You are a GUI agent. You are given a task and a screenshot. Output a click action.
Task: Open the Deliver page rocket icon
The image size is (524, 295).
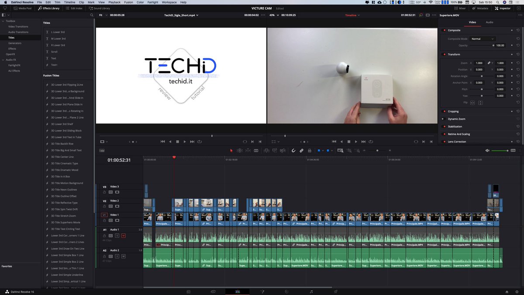(x=335, y=292)
